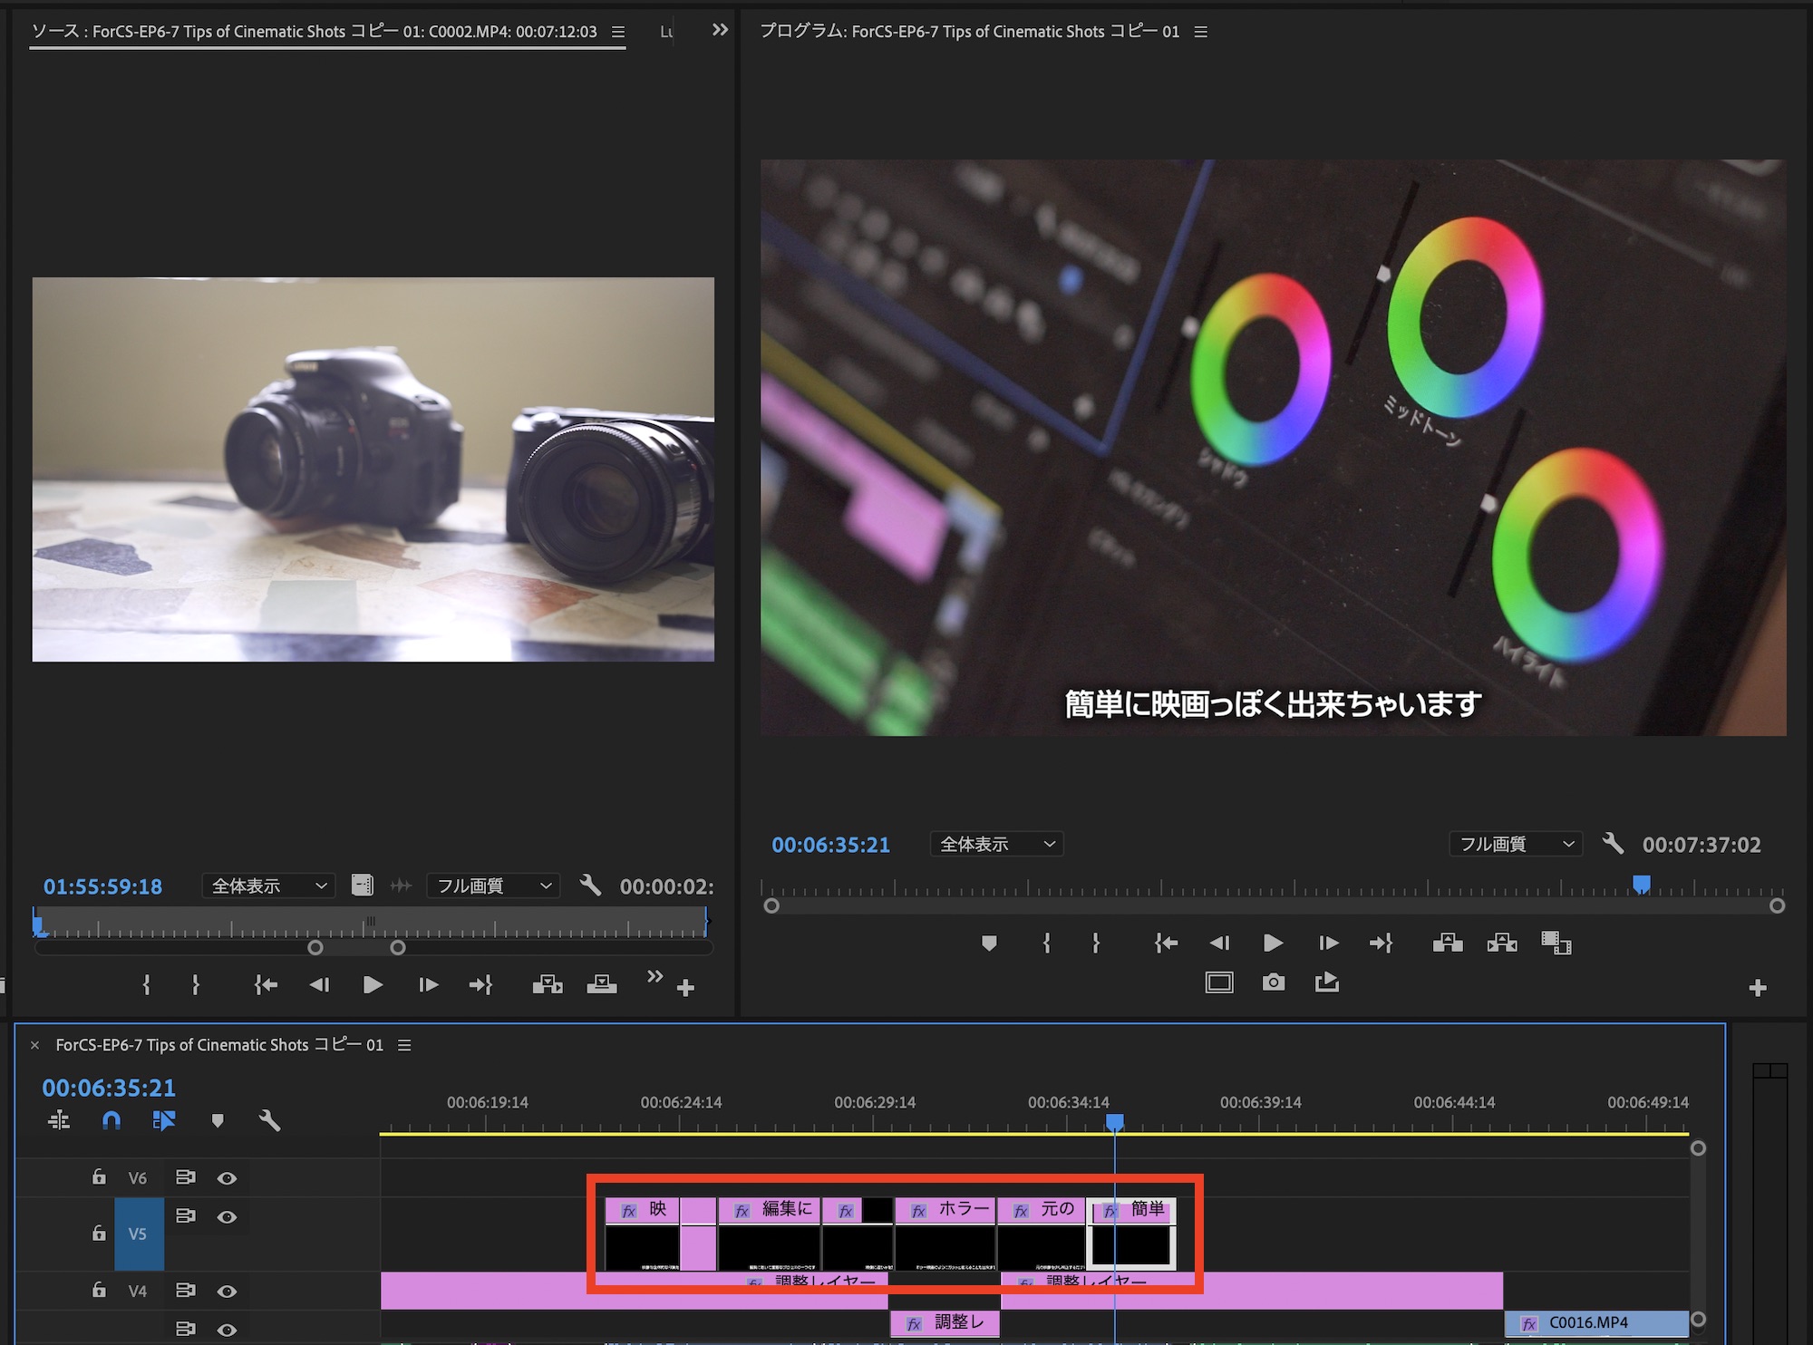This screenshot has width=1813, height=1345.
Task: Open Source monitor フル画質 resolution dropdown
Action: pos(493,885)
